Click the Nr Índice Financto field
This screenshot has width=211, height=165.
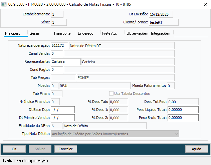[55, 102]
